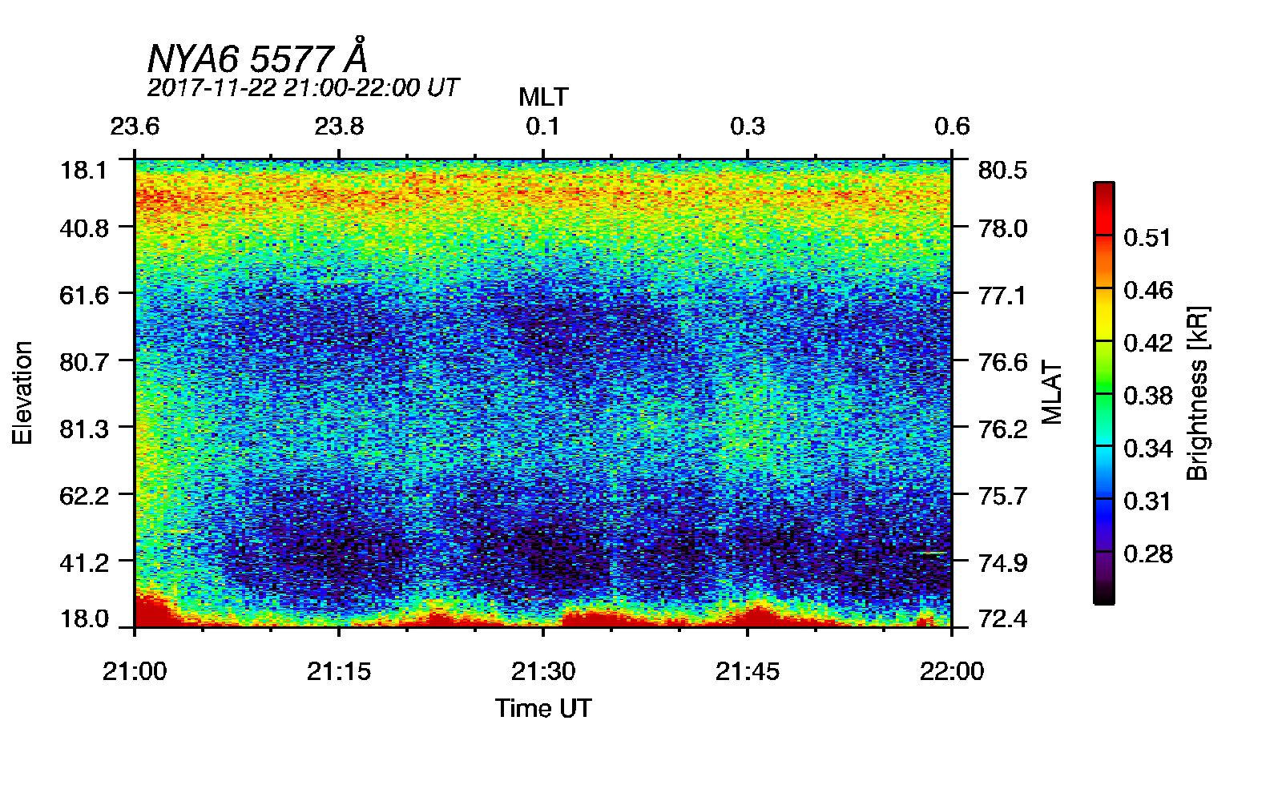The width and height of the screenshot is (1282, 801).
Task: Click colorbar value "0.51"
Action: pos(1147,238)
